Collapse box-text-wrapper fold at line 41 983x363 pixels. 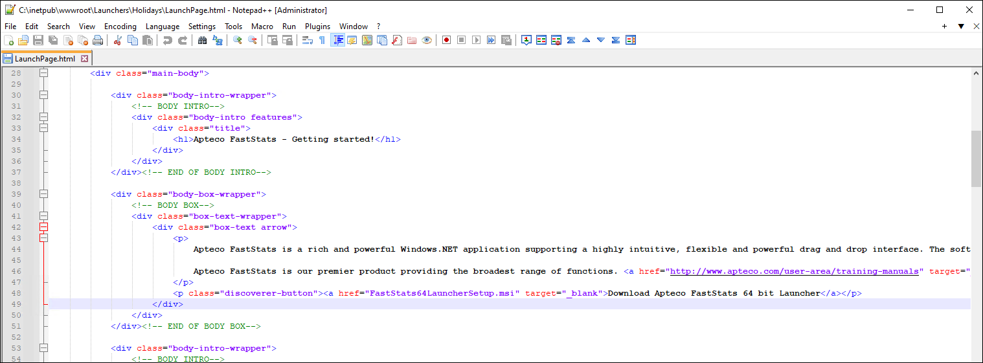click(44, 216)
